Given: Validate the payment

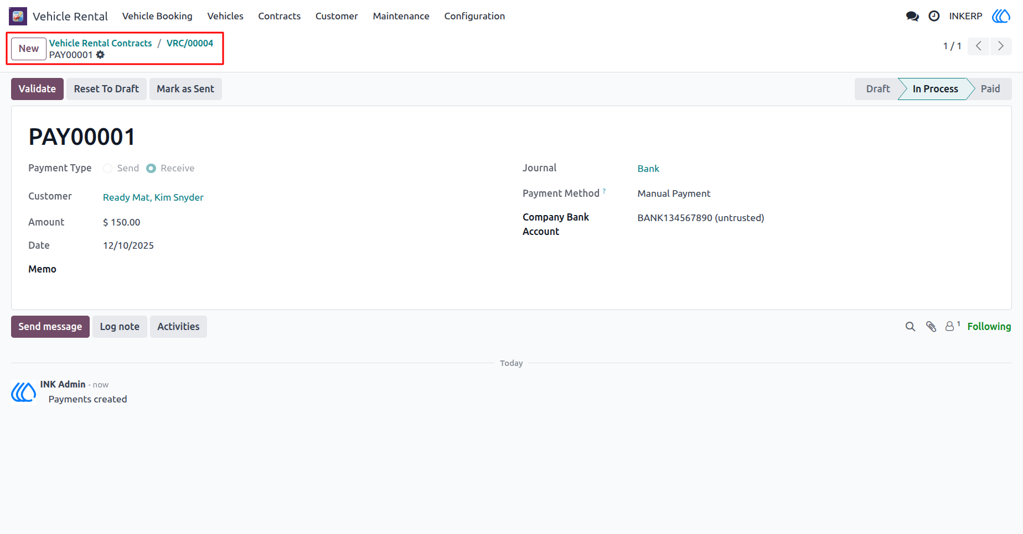Looking at the screenshot, I should (x=37, y=89).
